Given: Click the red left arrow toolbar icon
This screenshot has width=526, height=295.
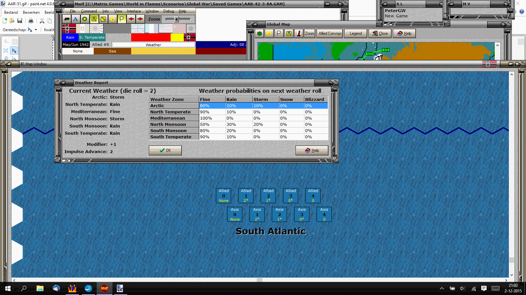Looking at the screenshot, I should pyautogui.click(x=131, y=19).
